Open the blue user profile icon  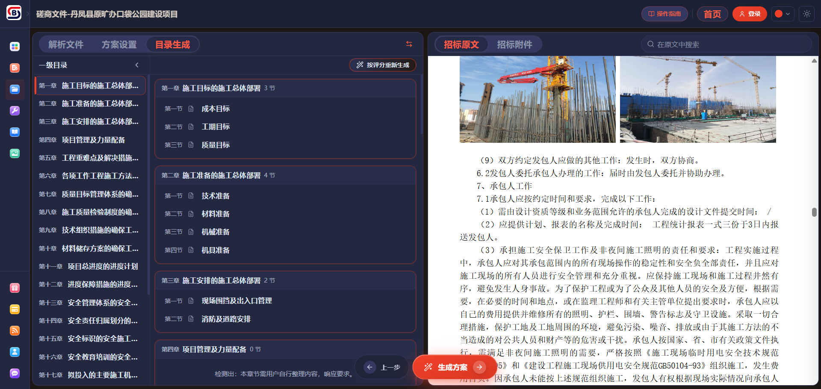(15, 352)
